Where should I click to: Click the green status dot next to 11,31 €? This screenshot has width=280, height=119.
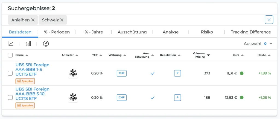tap(241, 73)
